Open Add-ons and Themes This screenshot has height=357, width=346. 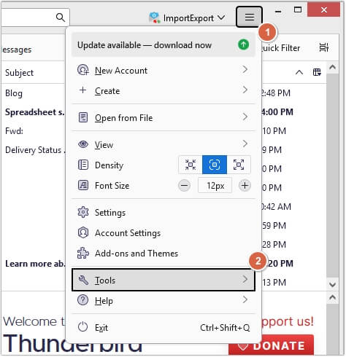pos(164,254)
